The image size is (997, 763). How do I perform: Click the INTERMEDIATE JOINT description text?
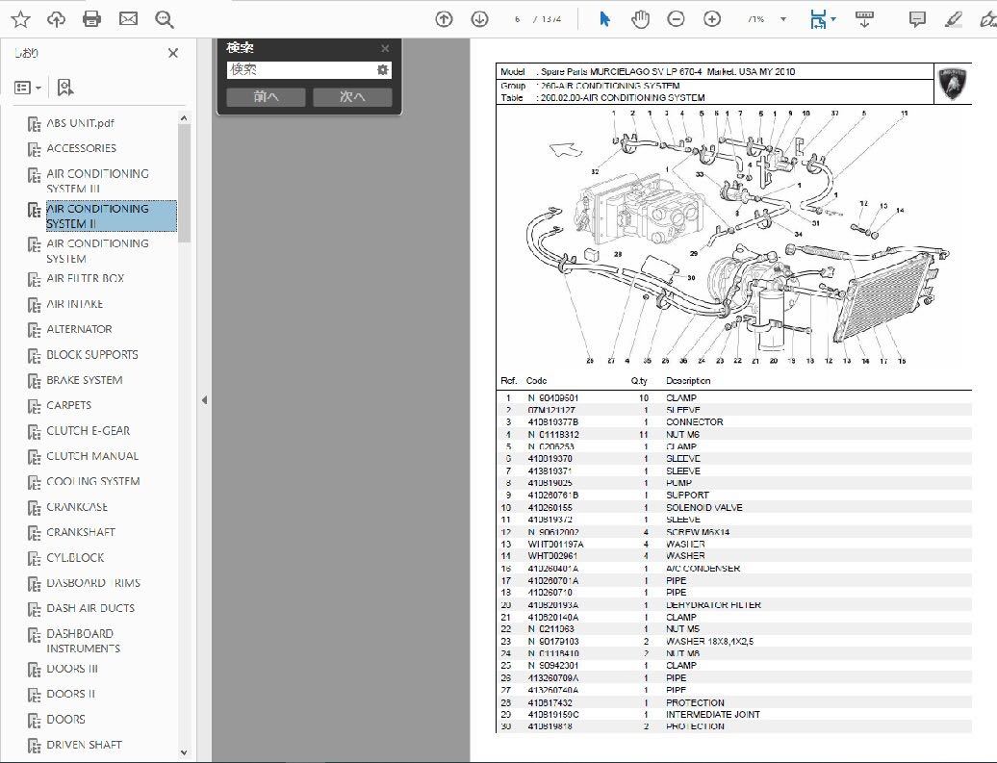click(713, 715)
